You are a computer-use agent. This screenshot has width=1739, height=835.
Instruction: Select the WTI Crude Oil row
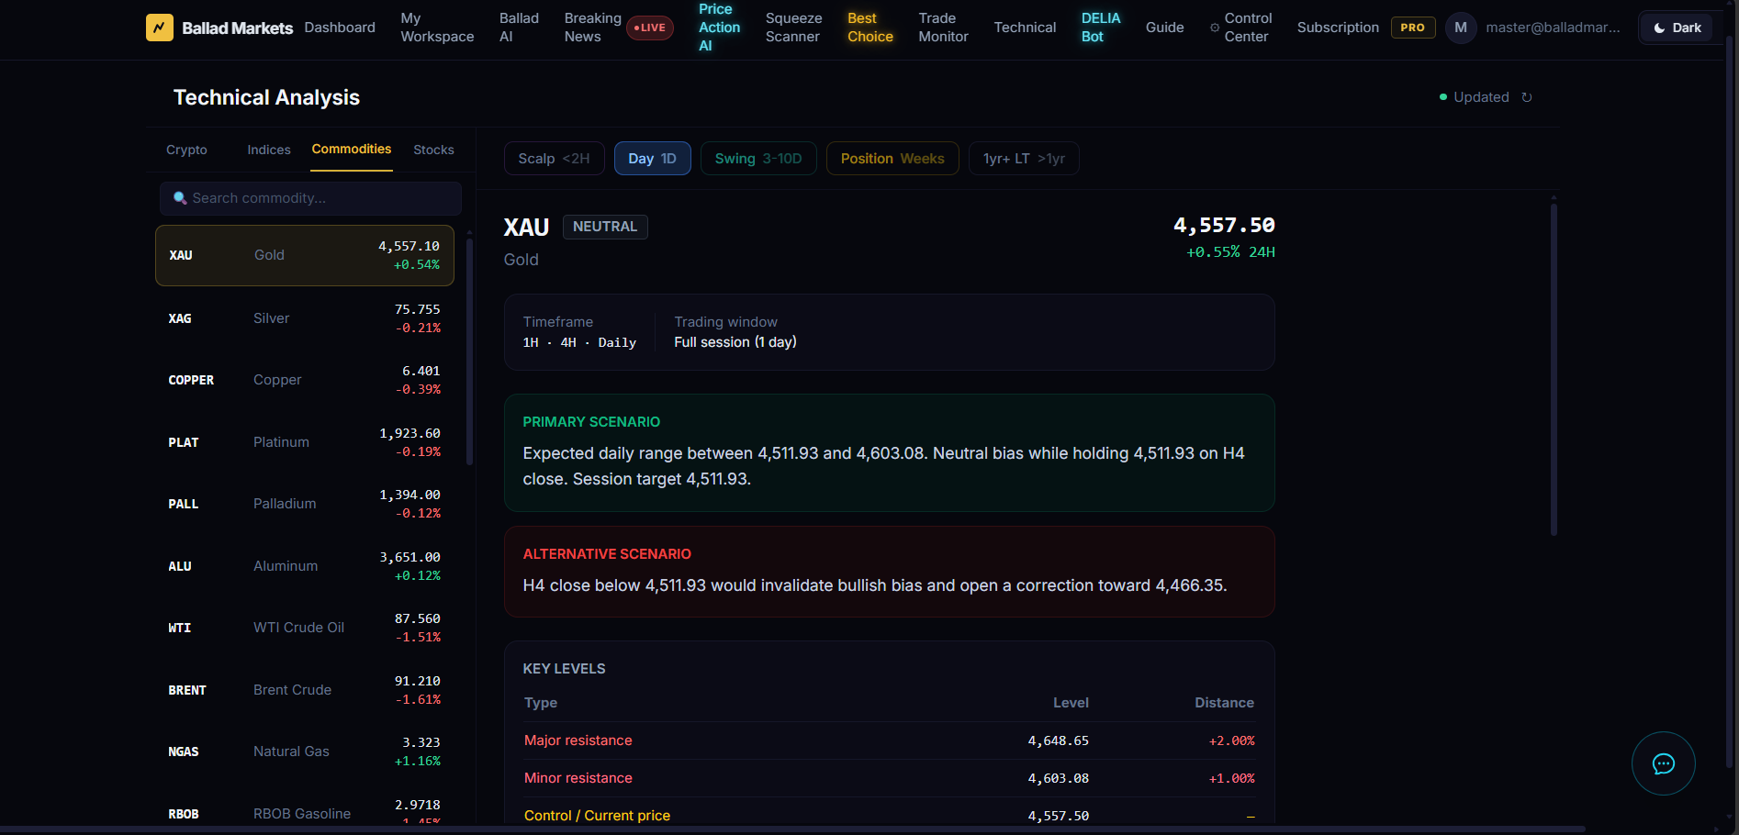click(305, 628)
